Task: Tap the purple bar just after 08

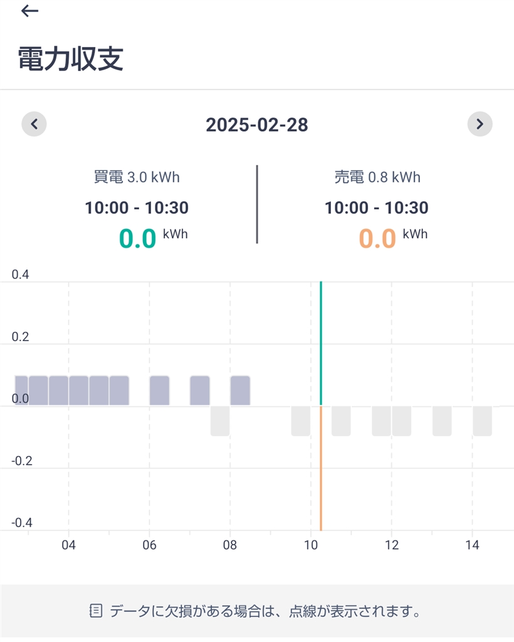Action: click(x=240, y=390)
